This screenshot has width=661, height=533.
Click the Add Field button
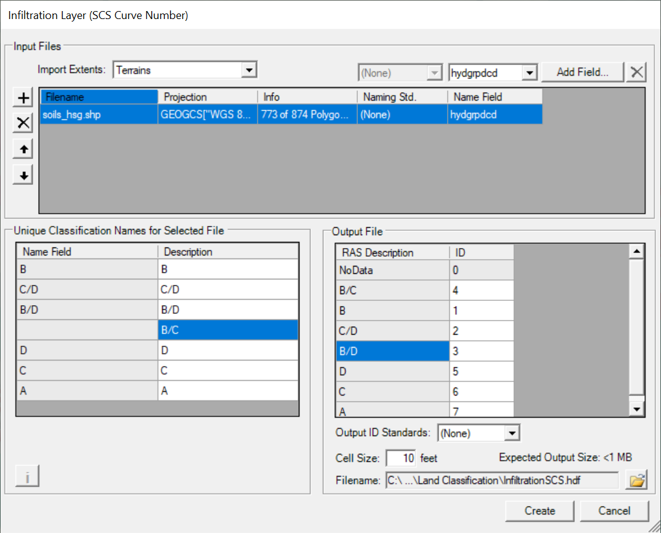click(x=582, y=72)
